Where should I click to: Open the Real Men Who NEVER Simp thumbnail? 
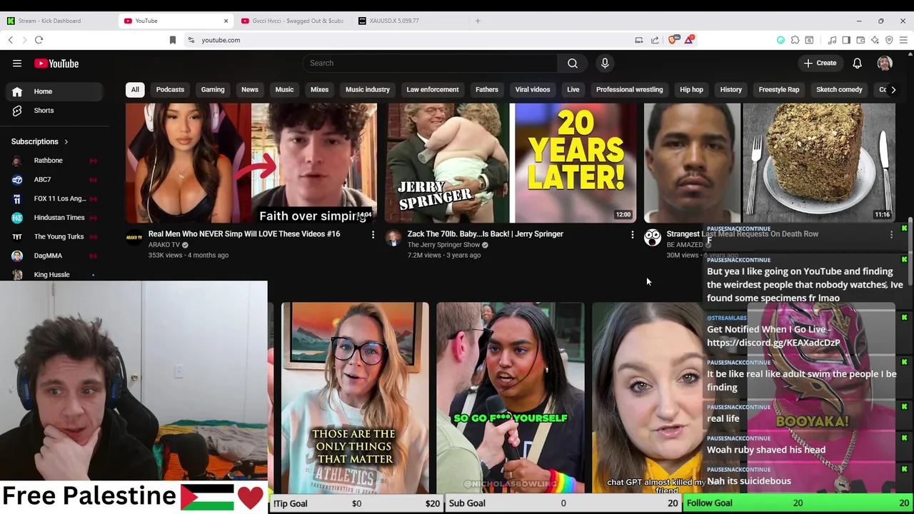251,163
